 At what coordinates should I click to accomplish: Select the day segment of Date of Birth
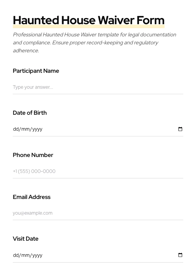click(x=16, y=129)
